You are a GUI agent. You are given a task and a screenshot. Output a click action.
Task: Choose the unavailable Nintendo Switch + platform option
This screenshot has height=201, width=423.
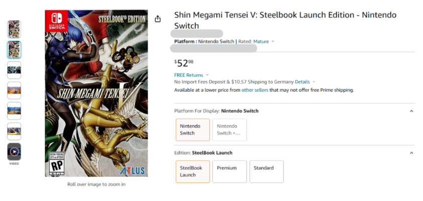(229, 130)
